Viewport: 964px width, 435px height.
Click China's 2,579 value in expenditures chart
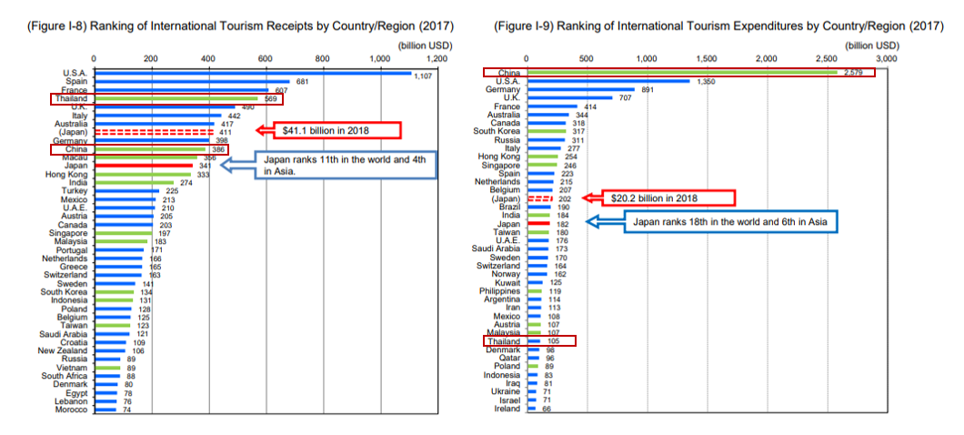[852, 72]
